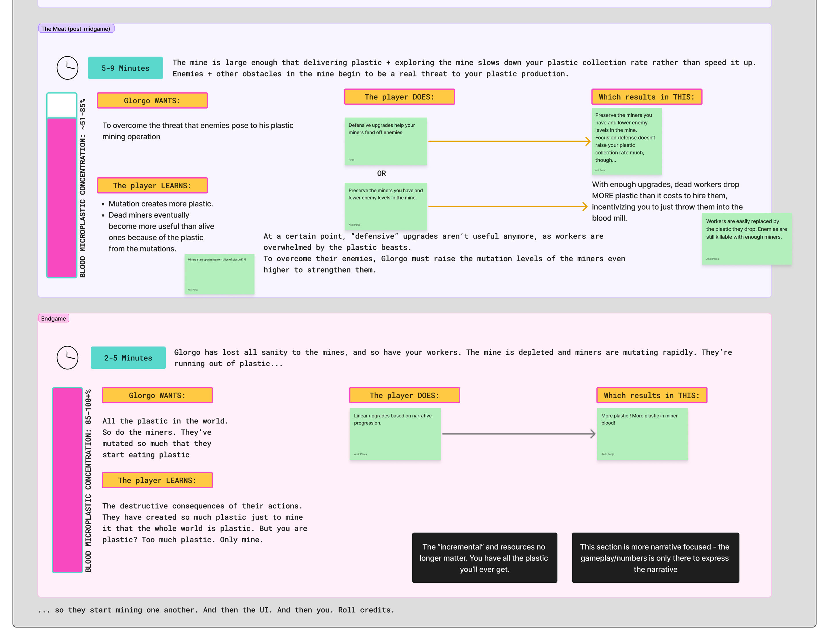Select the Endgame section label
The width and height of the screenshot is (829, 640).
pyautogui.click(x=54, y=318)
